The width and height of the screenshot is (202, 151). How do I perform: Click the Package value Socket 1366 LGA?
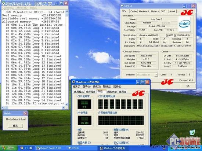click(x=157, y=26)
